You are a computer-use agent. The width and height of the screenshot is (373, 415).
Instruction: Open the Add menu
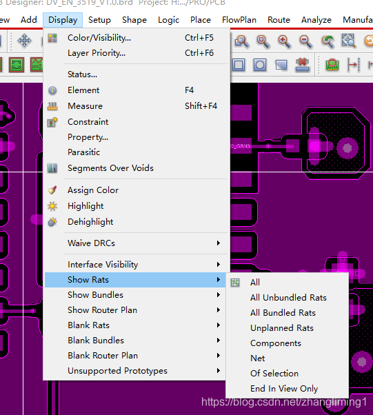click(29, 20)
